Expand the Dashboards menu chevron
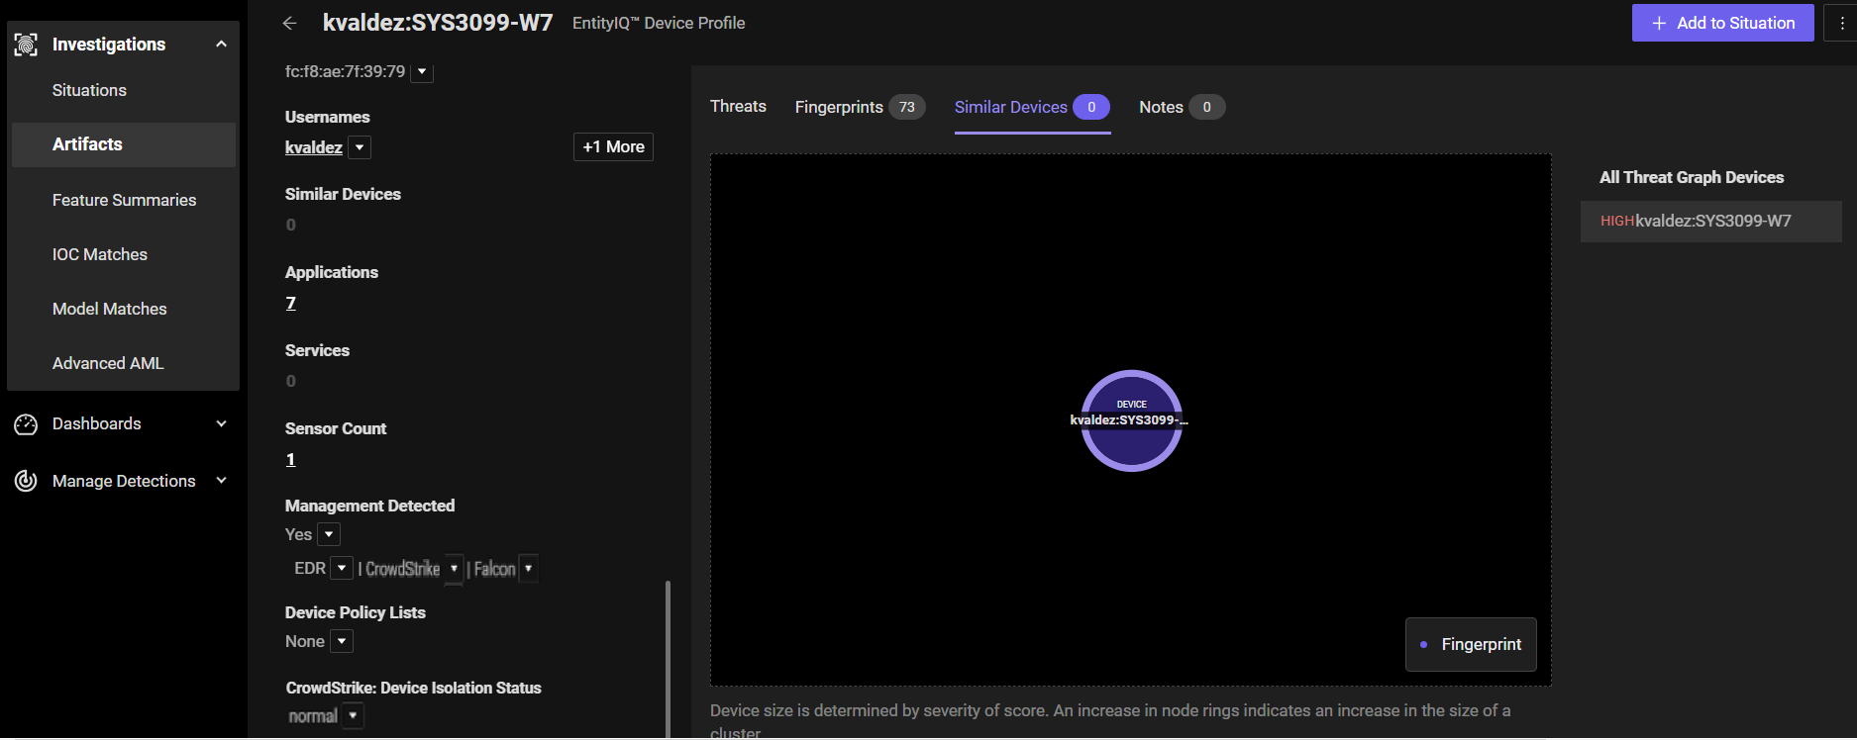The image size is (1857, 740). (221, 423)
